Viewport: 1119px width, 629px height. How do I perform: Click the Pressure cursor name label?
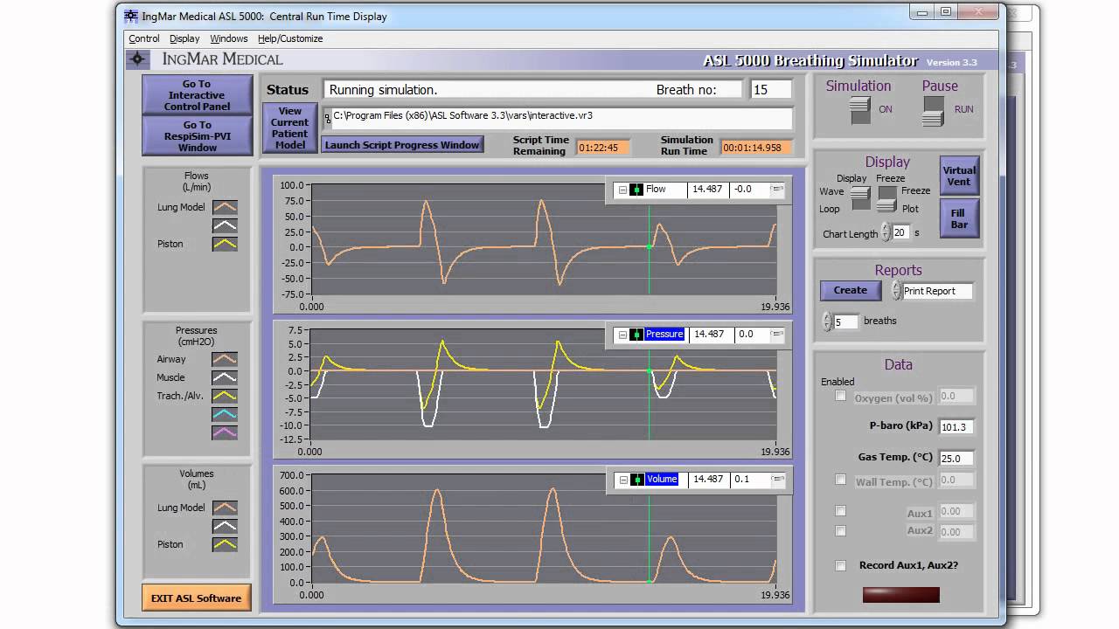point(664,335)
